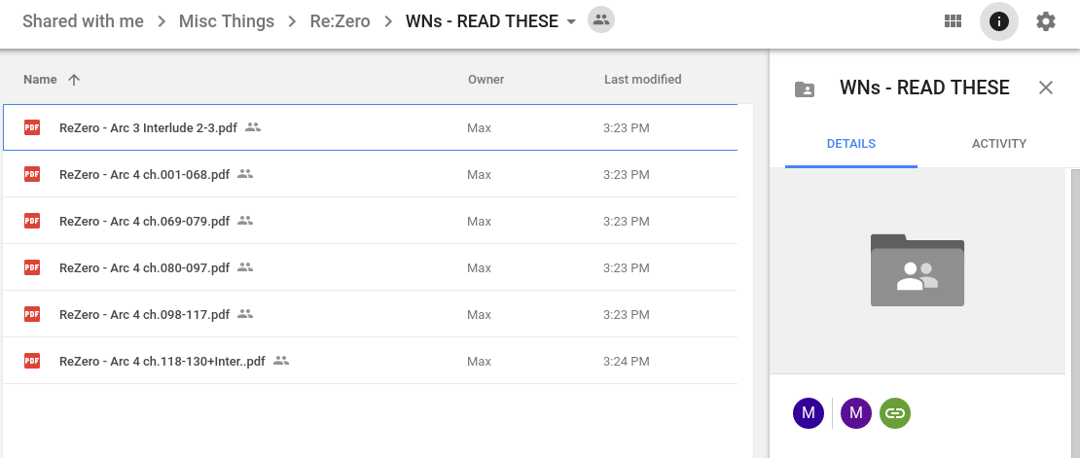Viewport: 1080px width, 458px height.
Task: Click shared icon next to Arc 4 ch.080-097
Action: pyautogui.click(x=245, y=267)
